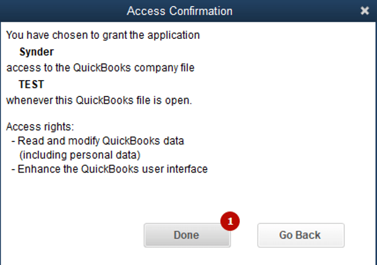The image size is (377, 265).
Task: Click 'access to the QuickBooks company file' text
Action: (x=100, y=68)
